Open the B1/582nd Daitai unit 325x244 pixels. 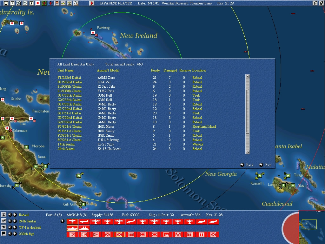tap(70, 82)
